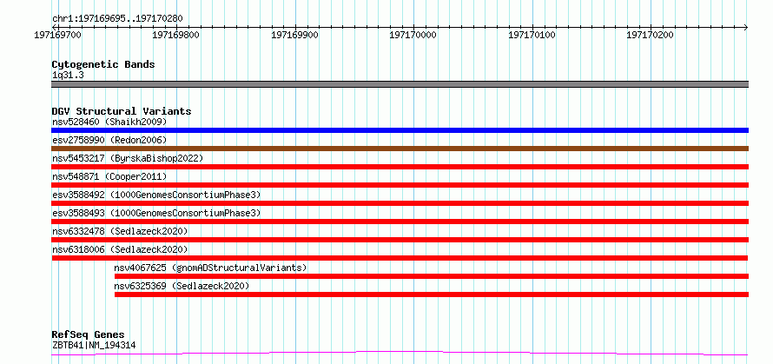Select the red nsv548871 variant bar
The width and height of the screenshot is (773, 364).
pyautogui.click(x=400, y=185)
